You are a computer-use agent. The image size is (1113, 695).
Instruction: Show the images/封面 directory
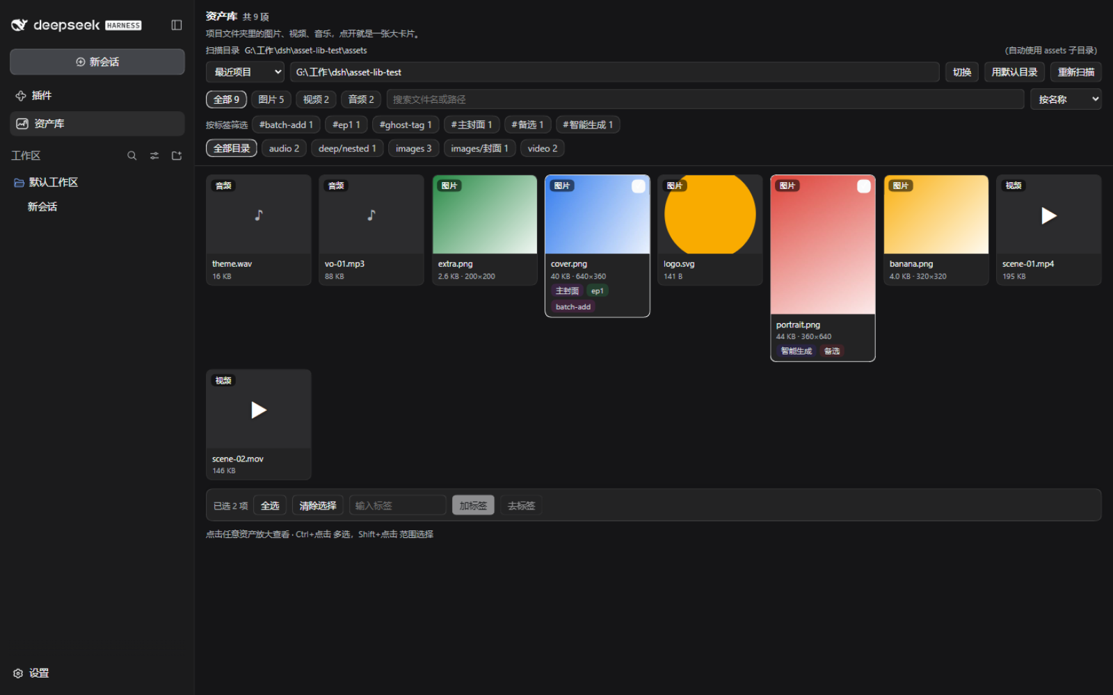pos(479,149)
